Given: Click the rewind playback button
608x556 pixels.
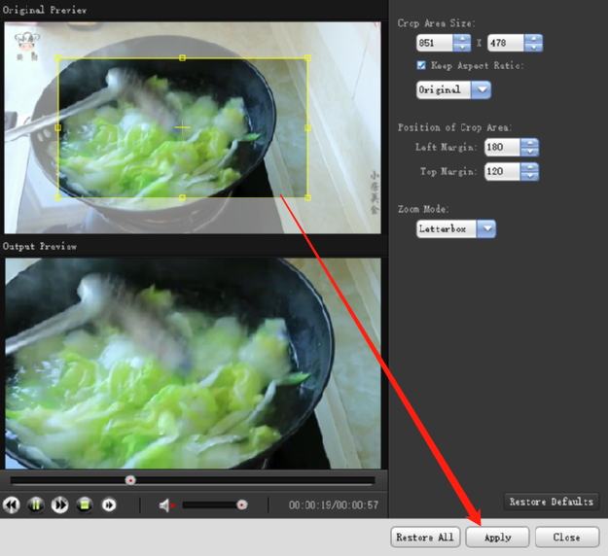Looking at the screenshot, I should coord(12,504).
